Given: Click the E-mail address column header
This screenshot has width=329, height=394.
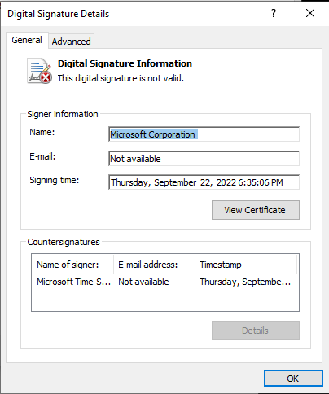Looking at the screenshot, I should [155, 265].
